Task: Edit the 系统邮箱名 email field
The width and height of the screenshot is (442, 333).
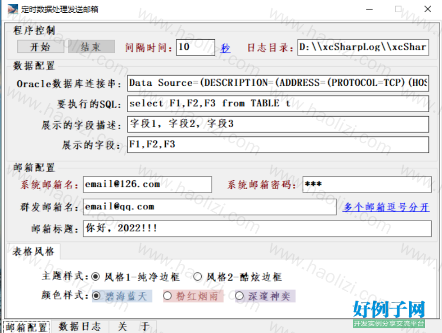Action: (x=147, y=184)
